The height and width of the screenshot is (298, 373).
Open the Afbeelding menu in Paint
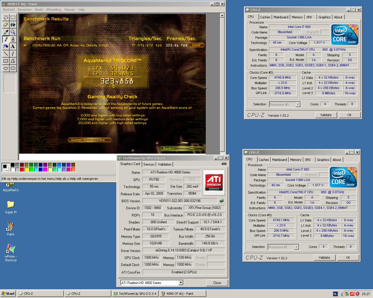54,10
